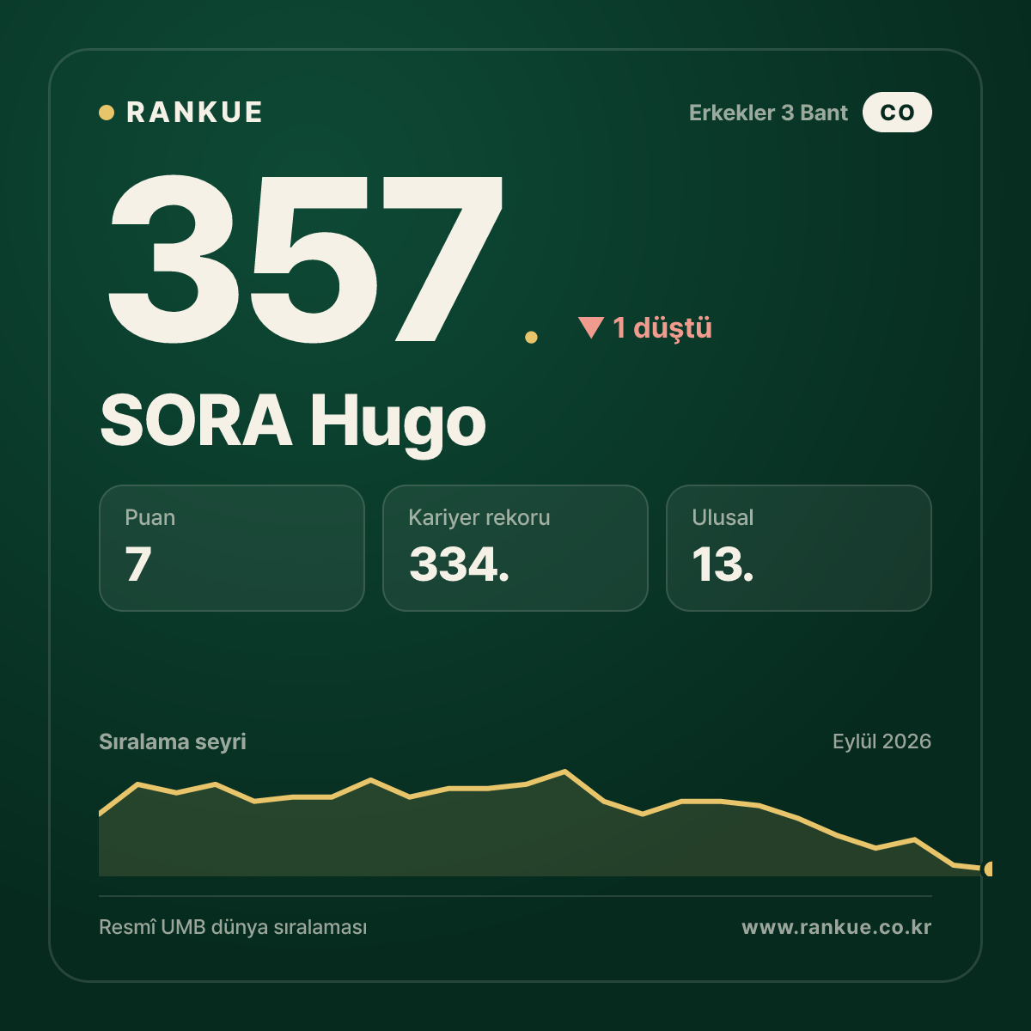
Task: Click the yellow dot beside RANKUE
Action: pyautogui.click(x=107, y=113)
